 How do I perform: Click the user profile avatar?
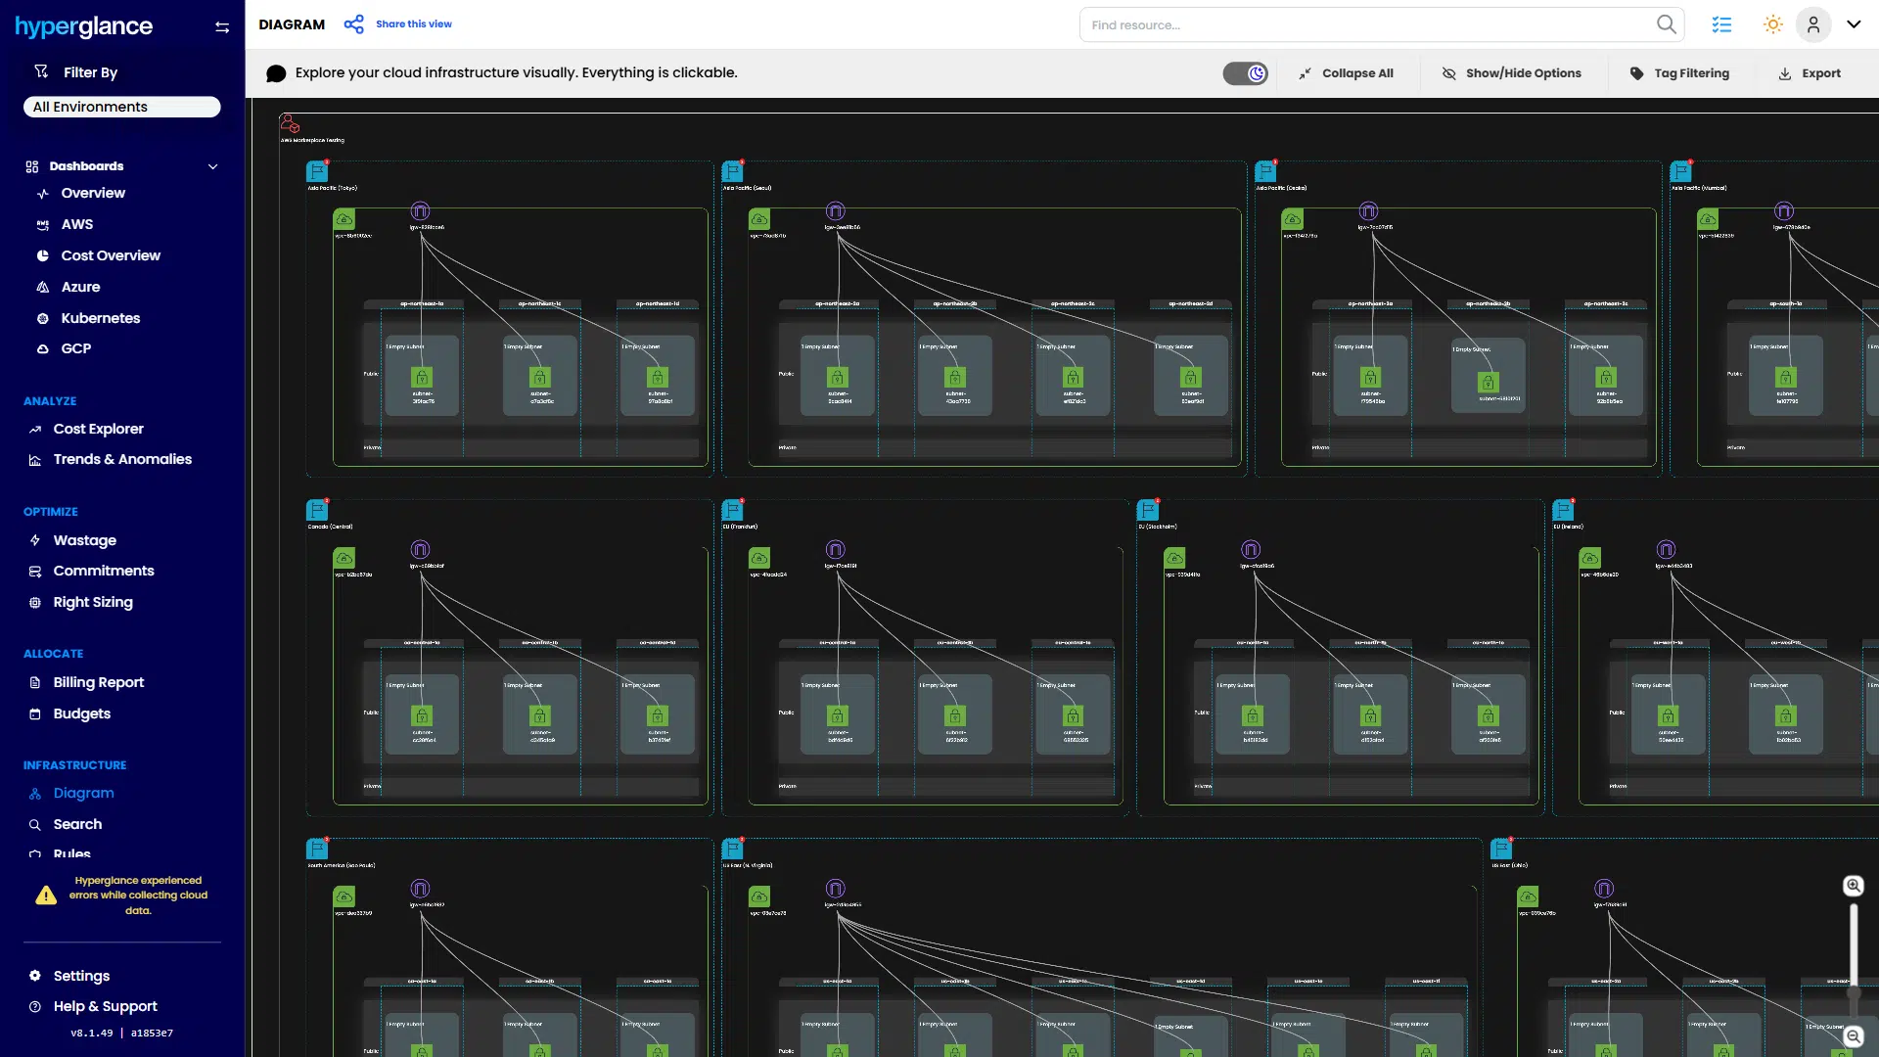click(1812, 24)
